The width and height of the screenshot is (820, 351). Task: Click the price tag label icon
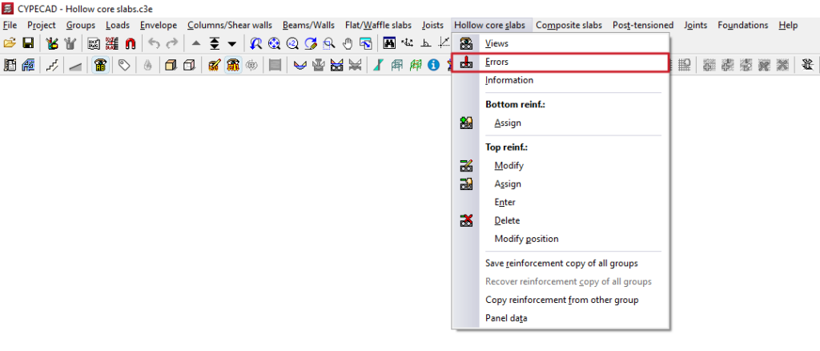124,65
